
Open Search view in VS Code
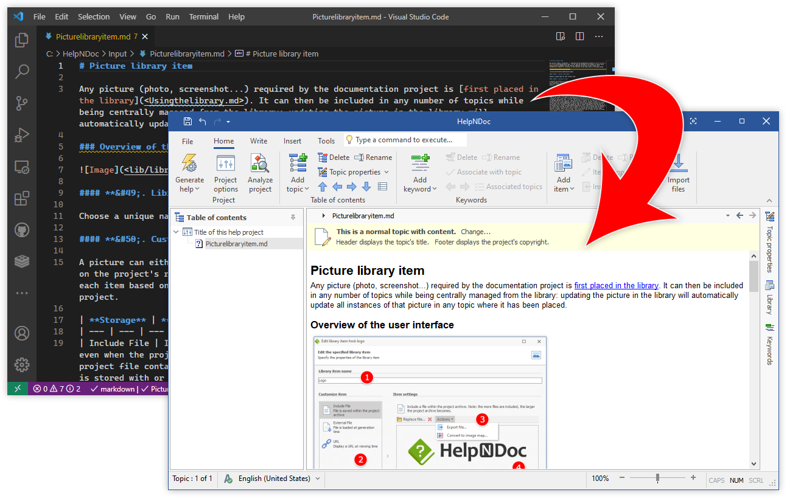22,72
